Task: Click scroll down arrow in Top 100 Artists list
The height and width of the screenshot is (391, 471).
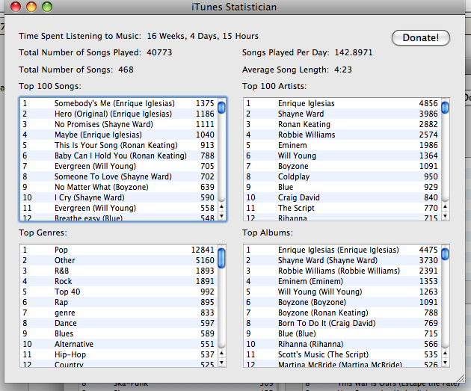Action: 445,215
